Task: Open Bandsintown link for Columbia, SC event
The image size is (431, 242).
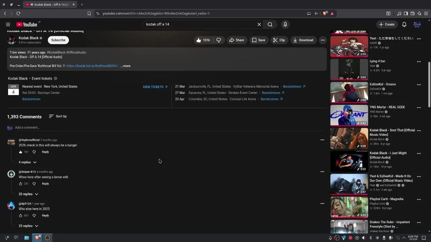Action: pyautogui.click(x=271, y=99)
